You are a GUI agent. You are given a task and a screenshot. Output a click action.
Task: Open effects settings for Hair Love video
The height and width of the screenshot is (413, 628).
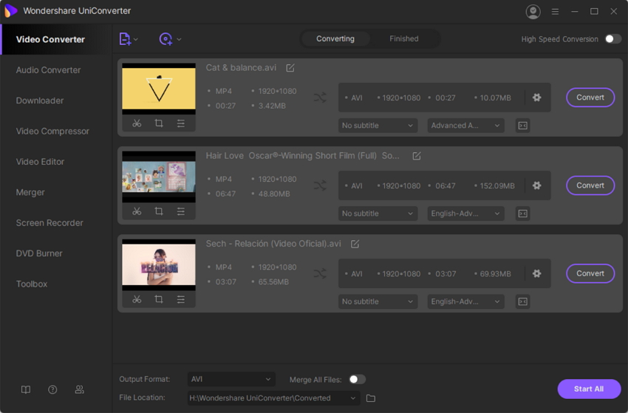pyautogui.click(x=180, y=211)
